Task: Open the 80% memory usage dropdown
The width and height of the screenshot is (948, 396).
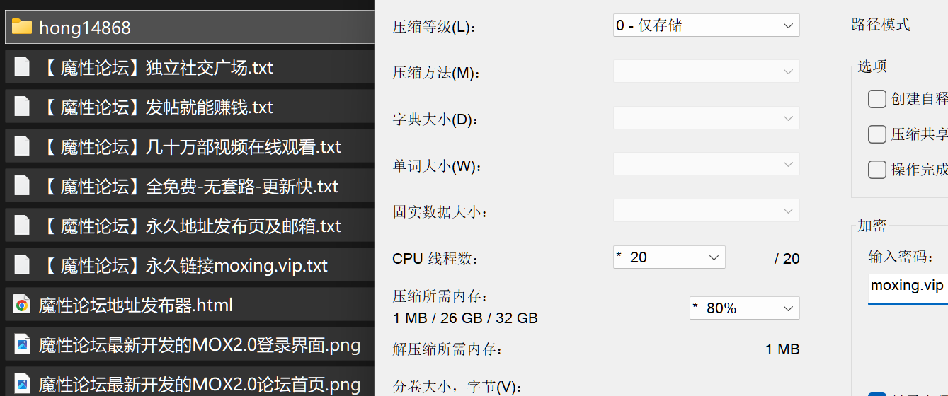Action: (x=745, y=308)
